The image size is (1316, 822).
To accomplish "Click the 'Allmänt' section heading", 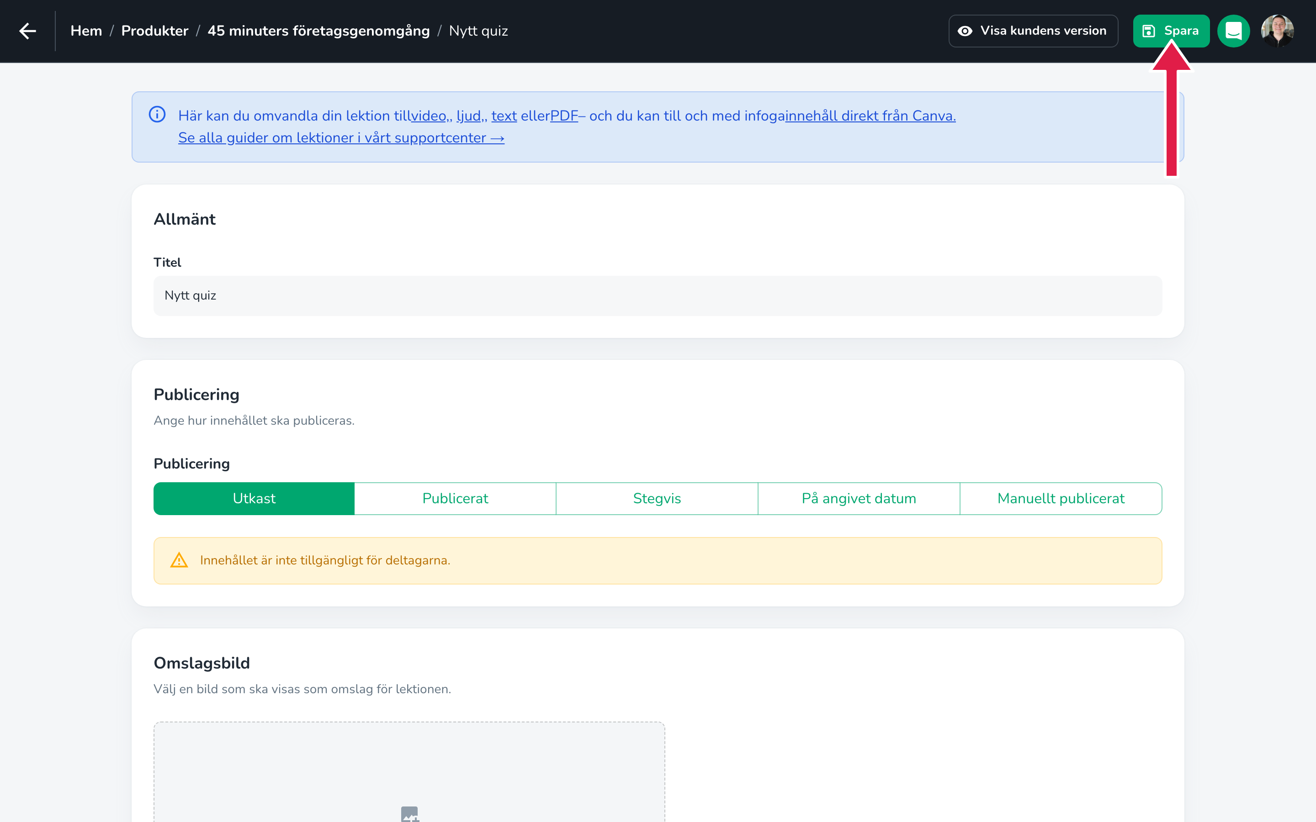I will click(x=185, y=219).
